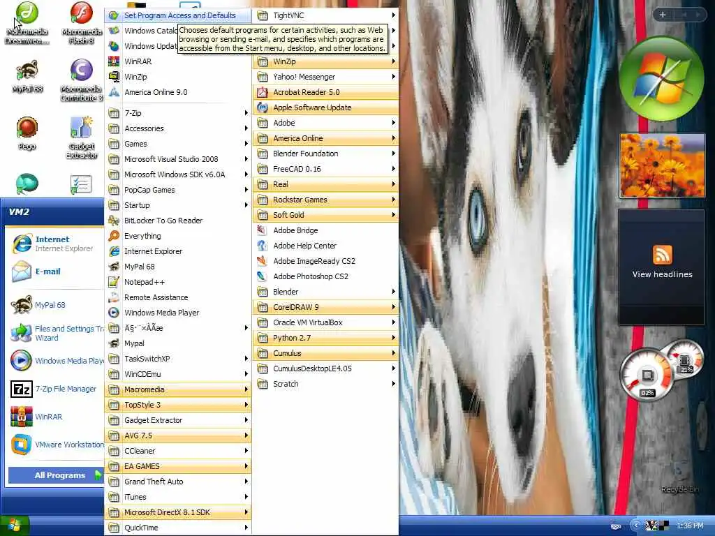Open Yahoo! Messenger submenu

coord(325,77)
